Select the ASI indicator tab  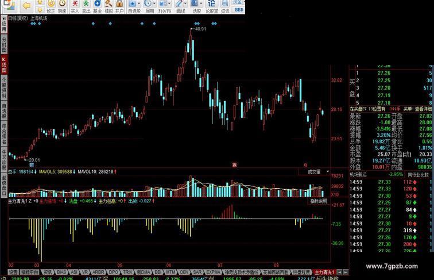(x=74, y=272)
